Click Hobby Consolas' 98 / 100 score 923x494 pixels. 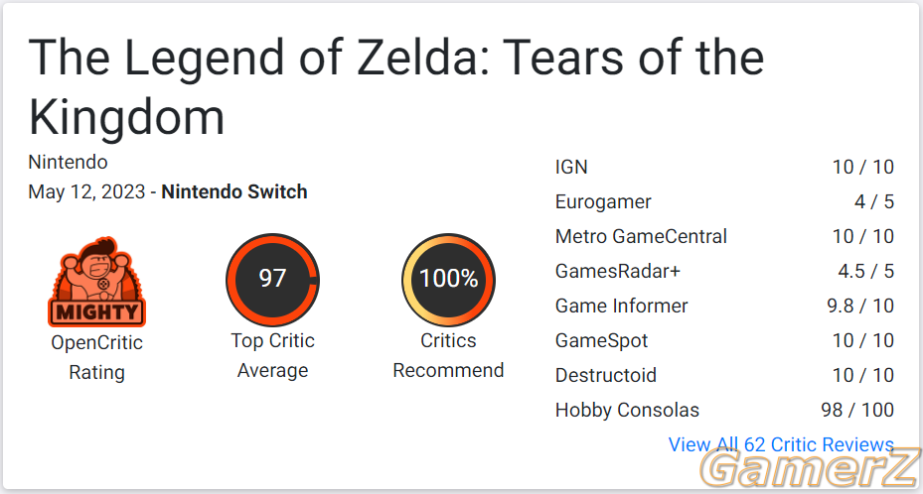coord(857,410)
